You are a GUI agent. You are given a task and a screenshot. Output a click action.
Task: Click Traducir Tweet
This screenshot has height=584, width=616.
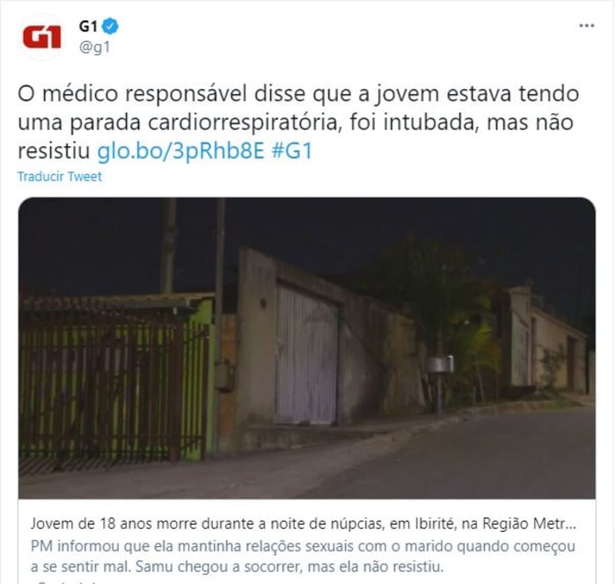click(60, 176)
